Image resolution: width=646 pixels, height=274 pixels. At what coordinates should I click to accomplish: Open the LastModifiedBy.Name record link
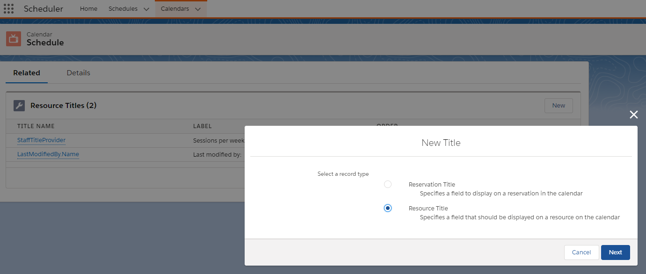[x=48, y=154]
